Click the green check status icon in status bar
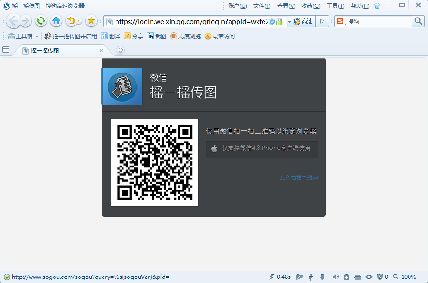The height and width of the screenshot is (283, 428). pyautogui.click(x=7, y=277)
